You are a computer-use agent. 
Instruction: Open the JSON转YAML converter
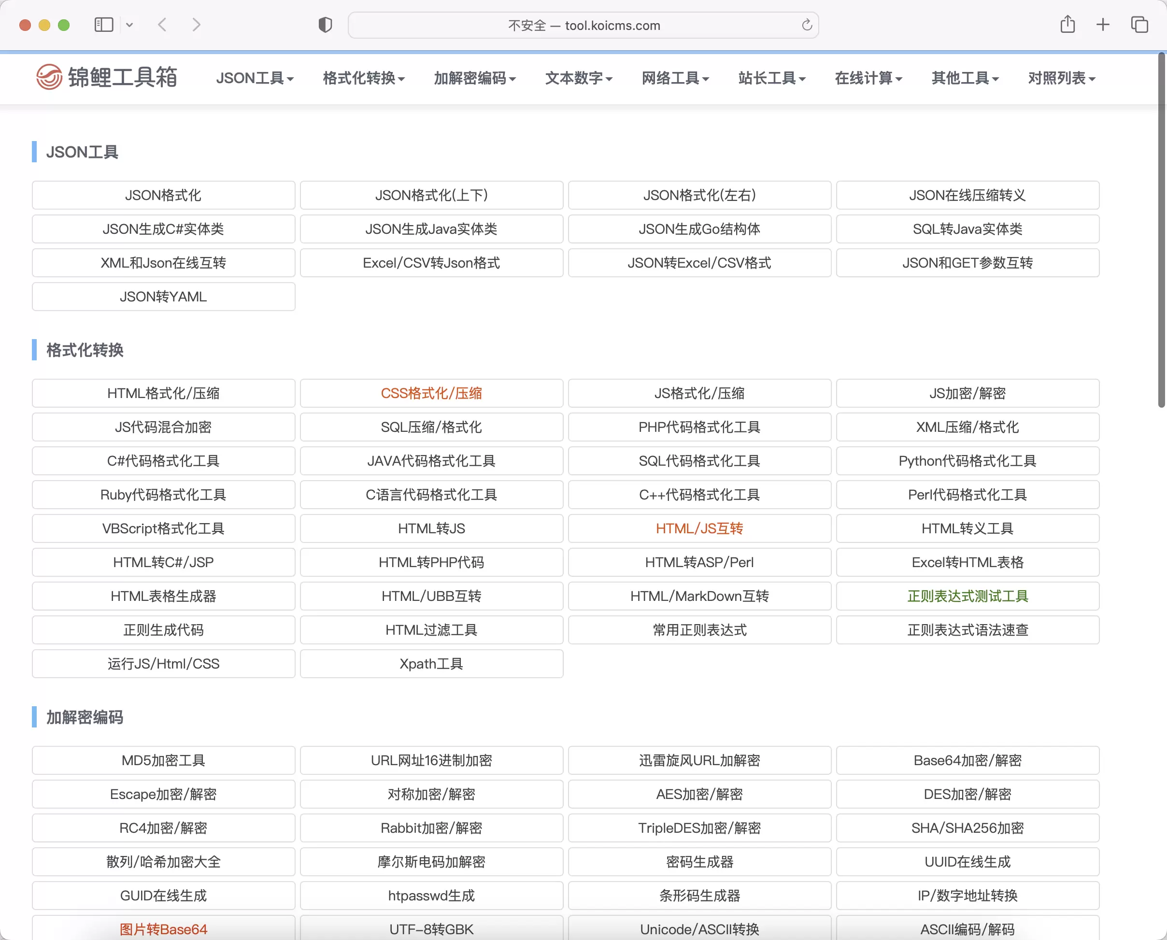[163, 296]
